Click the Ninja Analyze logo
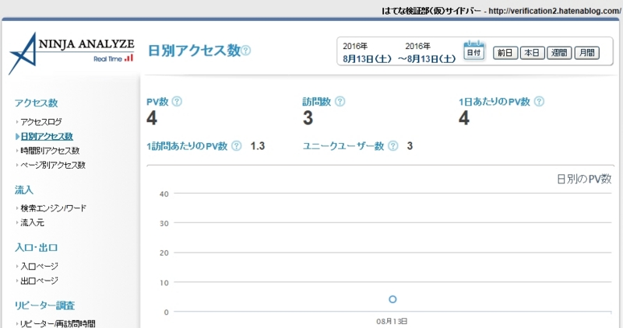This screenshot has width=623, height=328. click(x=72, y=53)
